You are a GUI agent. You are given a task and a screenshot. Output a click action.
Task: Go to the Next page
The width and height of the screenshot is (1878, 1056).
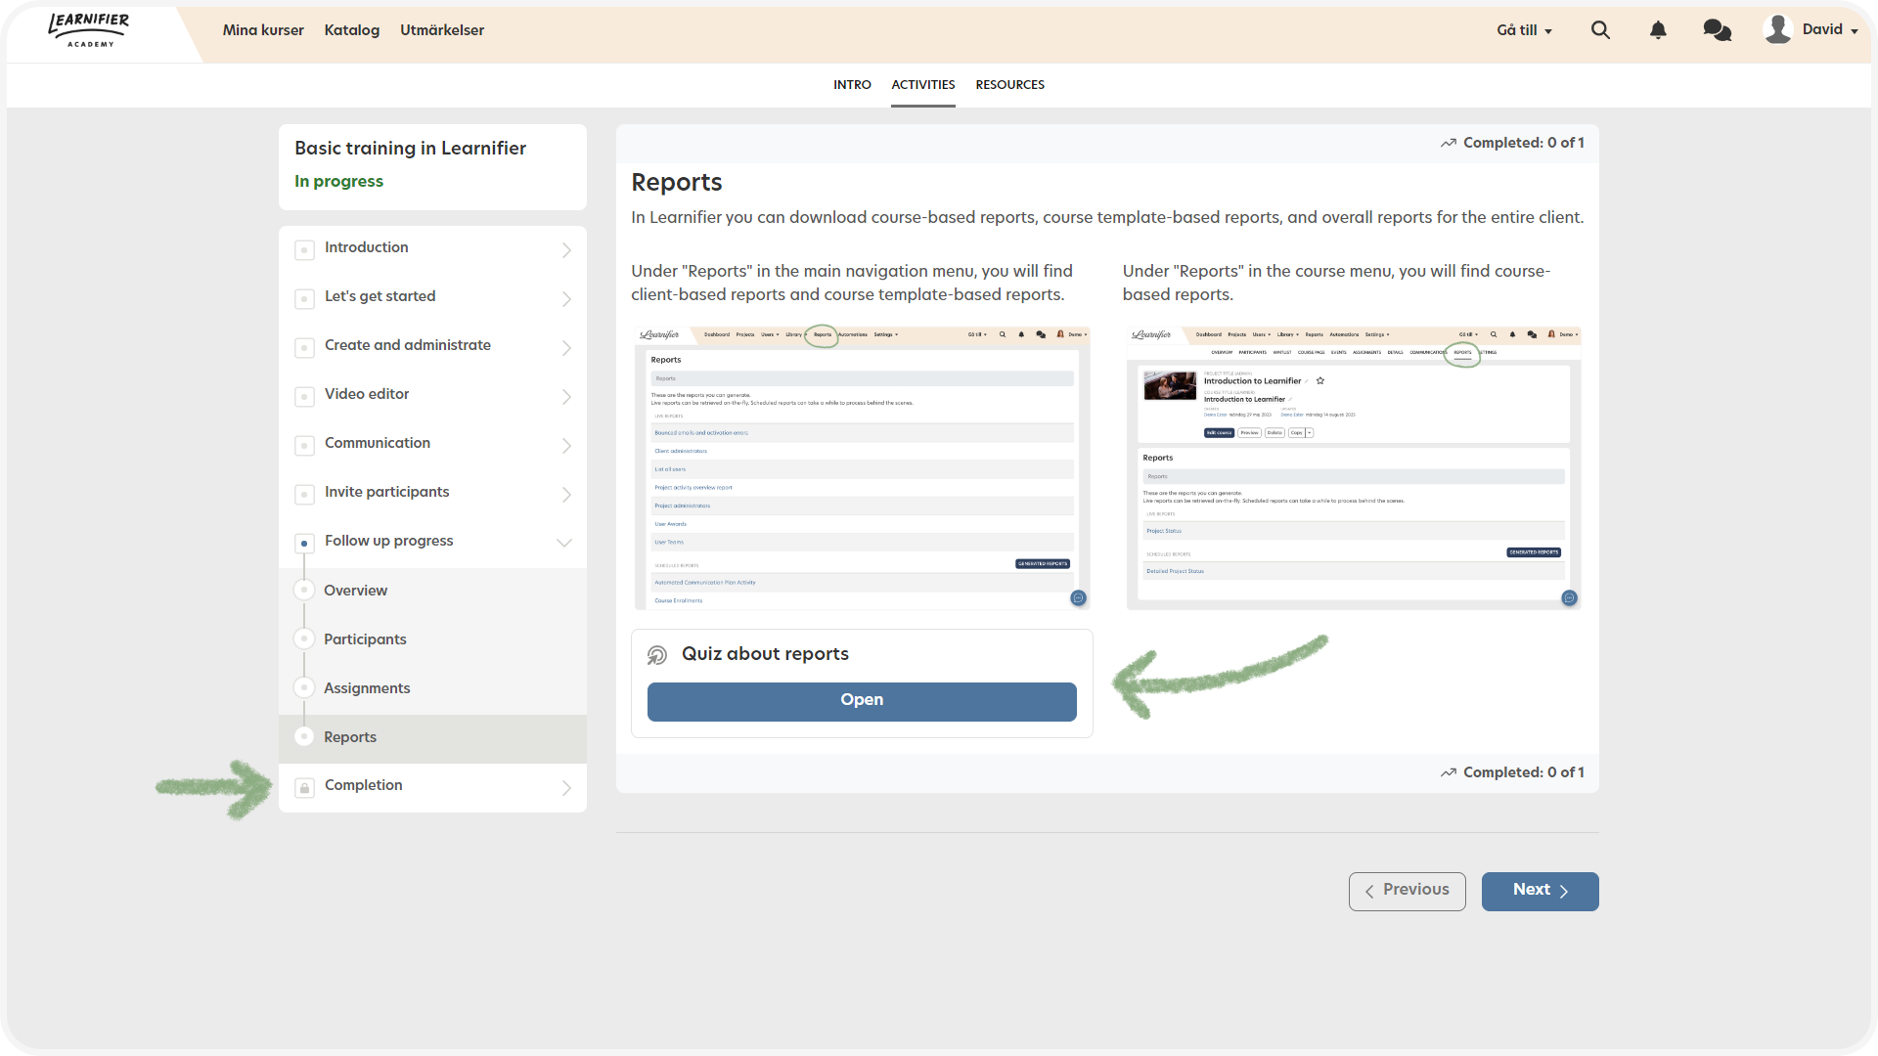(x=1540, y=891)
